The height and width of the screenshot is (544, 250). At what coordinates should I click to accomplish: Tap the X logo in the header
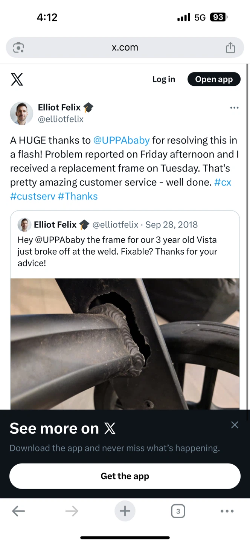coord(17,79)
